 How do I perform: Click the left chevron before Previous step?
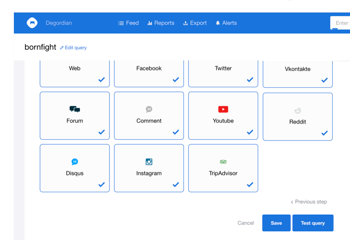tap(292, 202)
